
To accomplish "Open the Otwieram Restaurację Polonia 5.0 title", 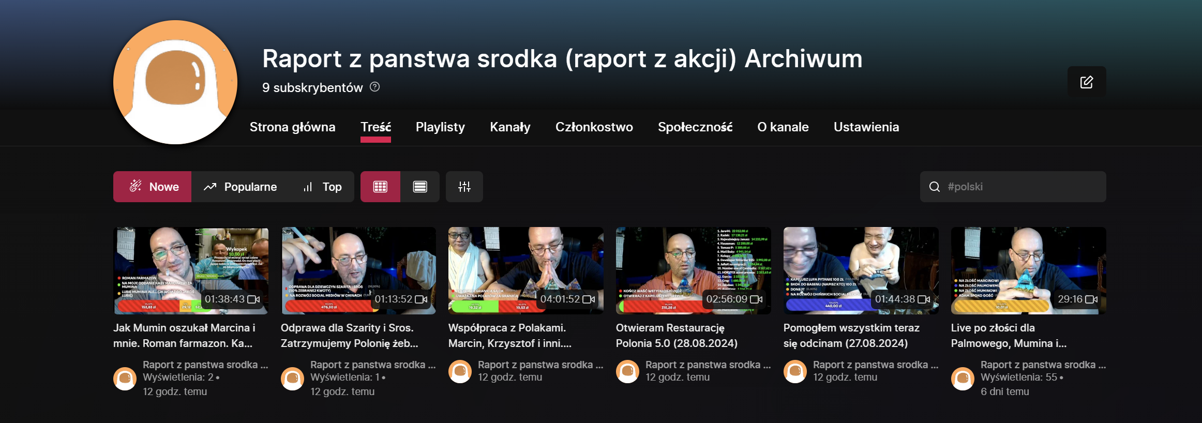I will [x=677, y=336].
